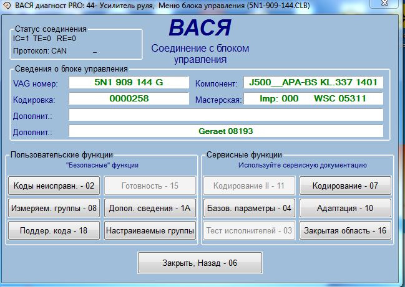Screen dimensions: 405x287
Task: Click the 'Компонент:' label
Action: coord(216,83)
